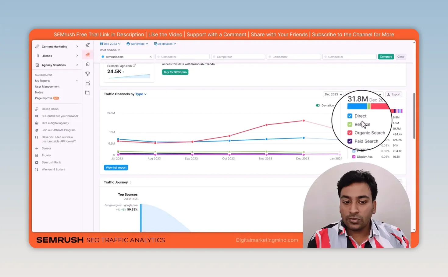Open the All devices dropdown
This screenshot has height=277, width=448.
click(165, 44)
